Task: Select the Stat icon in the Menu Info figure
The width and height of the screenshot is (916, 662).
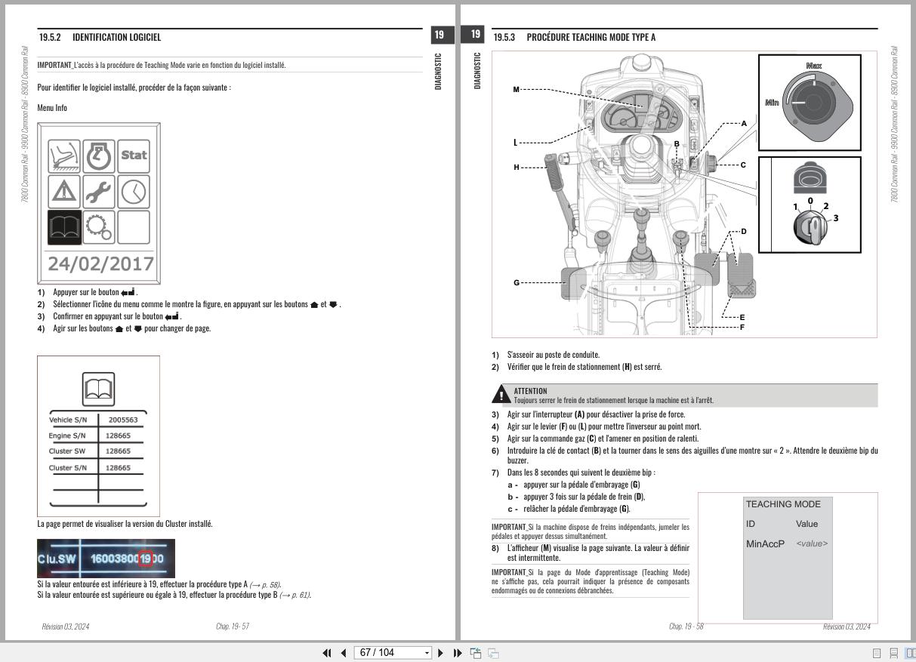Action: click(134, 155)
